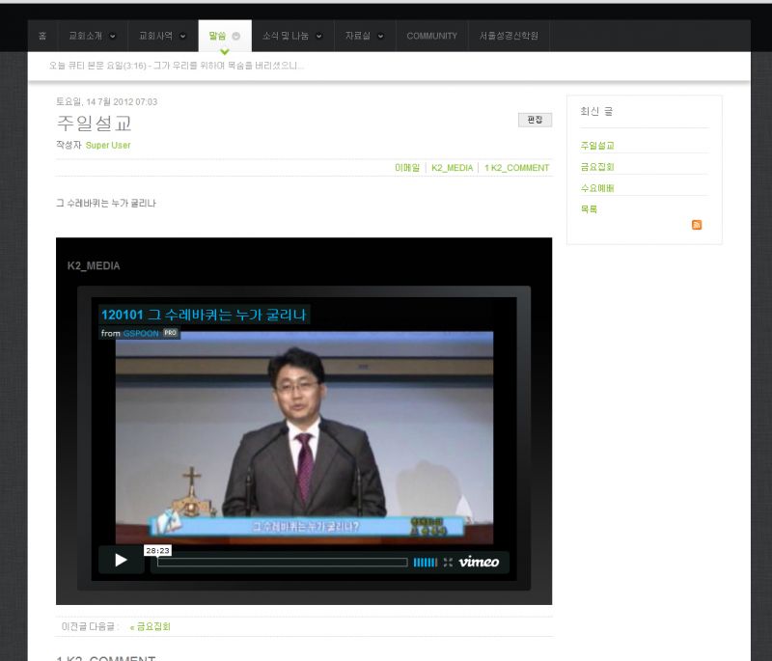Open the 서울성경신학원 menu item
The width and height of the screenshot is (772, 661).
click(509, 36)
